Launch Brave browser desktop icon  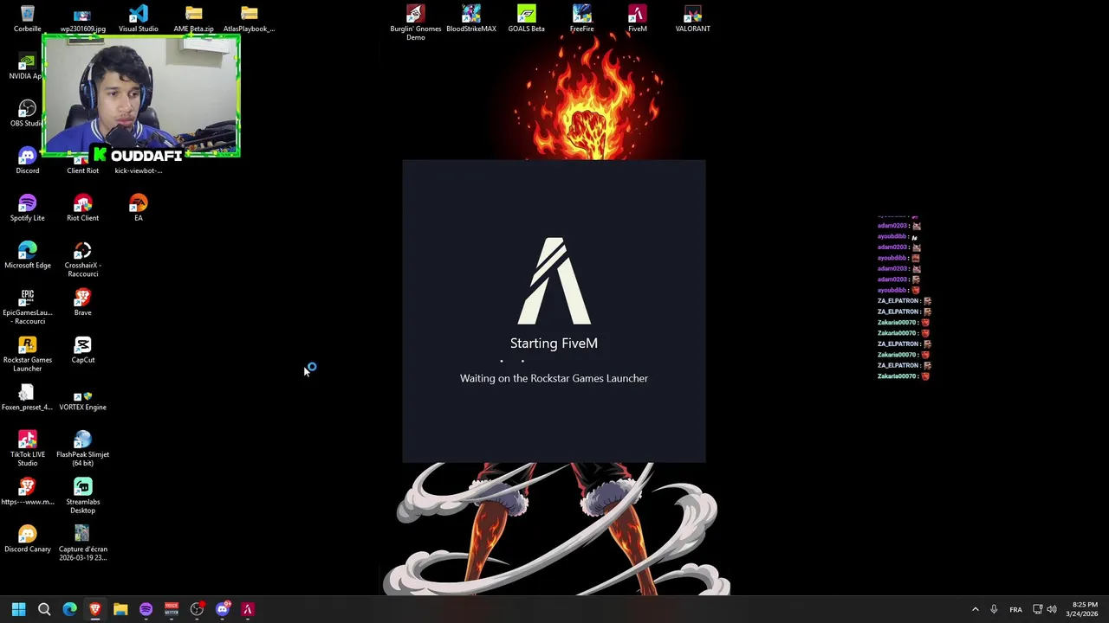pos(82,303)
